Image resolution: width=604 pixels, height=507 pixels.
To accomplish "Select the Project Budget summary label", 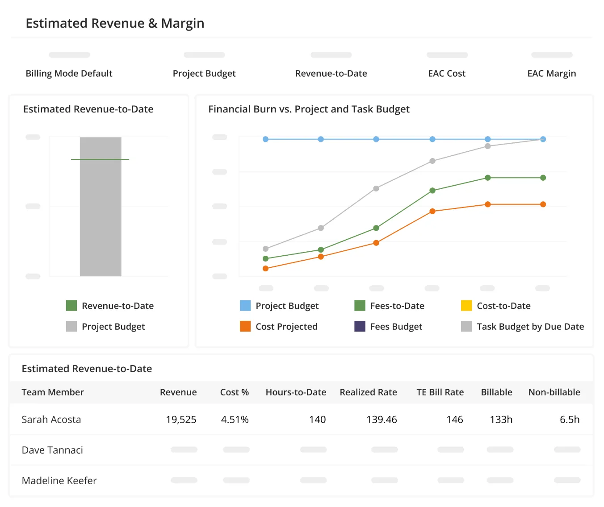I will point(204,74).
